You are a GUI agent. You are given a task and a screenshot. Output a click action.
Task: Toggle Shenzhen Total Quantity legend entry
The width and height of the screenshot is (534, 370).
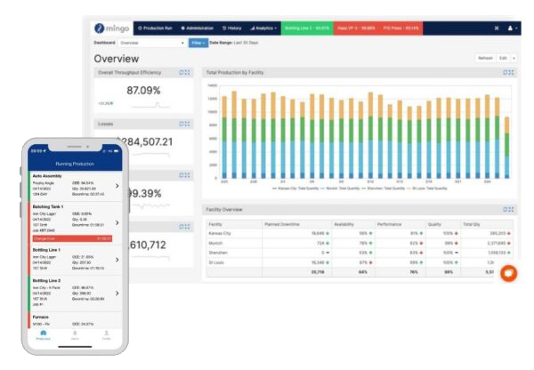[383, 189]
